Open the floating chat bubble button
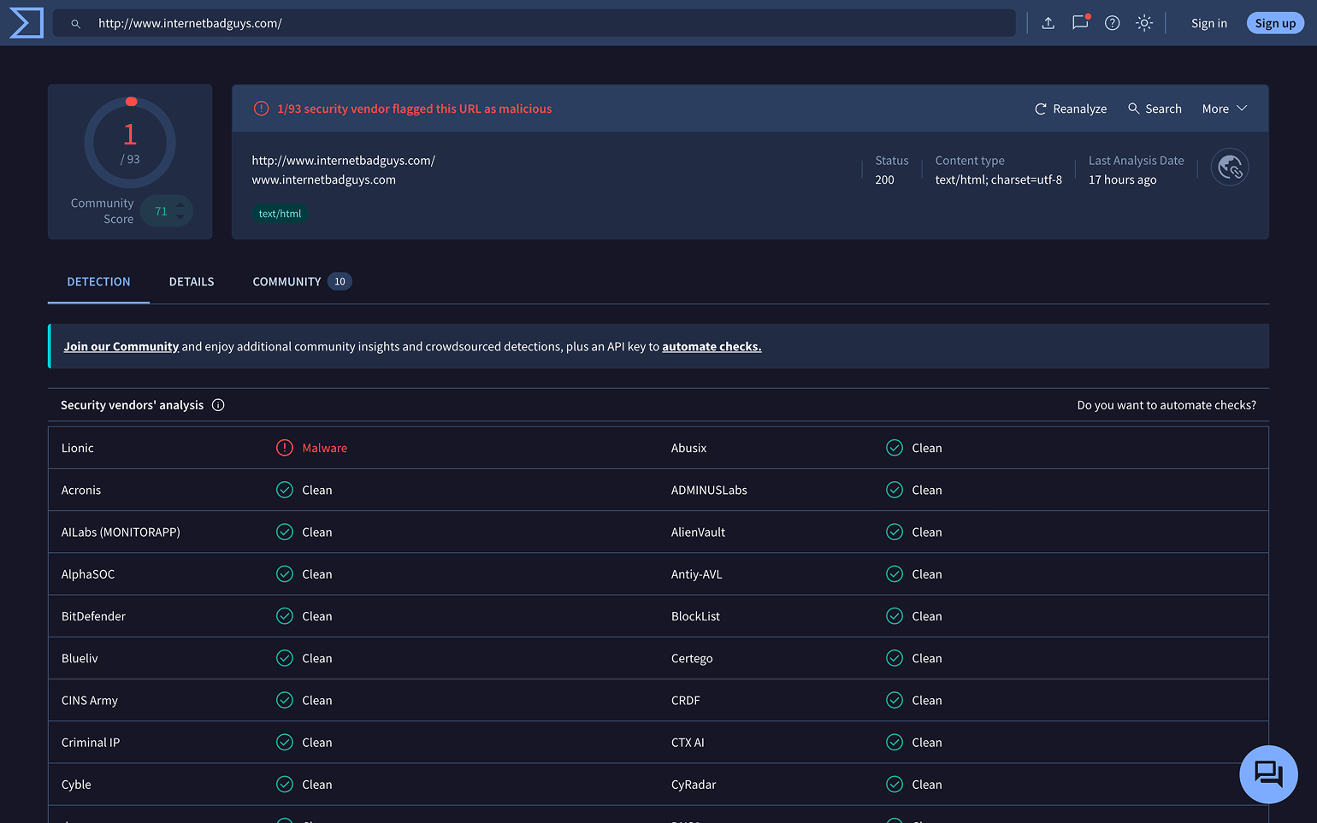The width and height of the screenshot is (1317, 823). point(1268,774)
